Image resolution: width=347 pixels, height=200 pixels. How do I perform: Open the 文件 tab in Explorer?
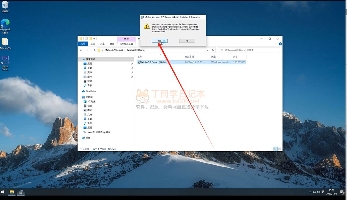[83, 44]
